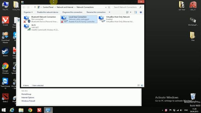Open Internet Explorer from the taskbar
Viewport: 201px width, 113px height.
coord(12,110)
